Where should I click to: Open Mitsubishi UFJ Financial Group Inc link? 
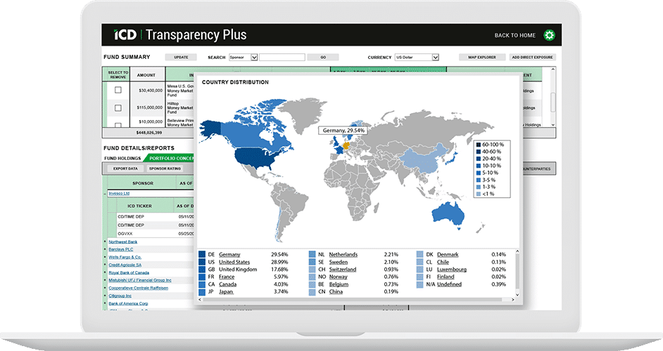140,280
